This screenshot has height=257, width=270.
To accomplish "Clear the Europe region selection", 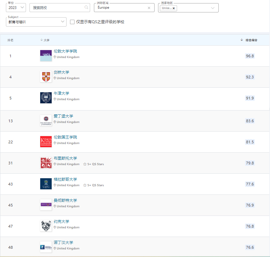I will click(x=149, y=8).
